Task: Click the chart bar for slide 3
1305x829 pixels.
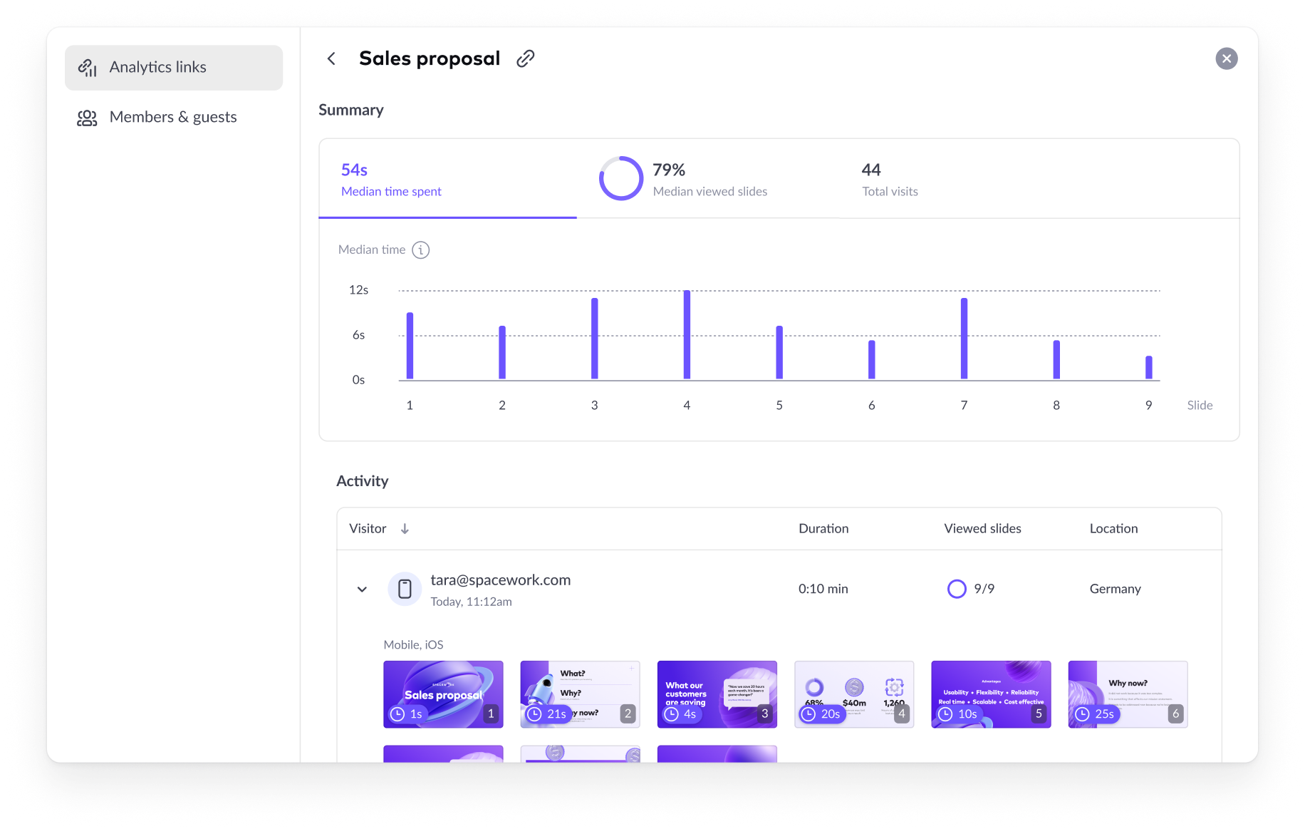Action: (x=594, y=339)
